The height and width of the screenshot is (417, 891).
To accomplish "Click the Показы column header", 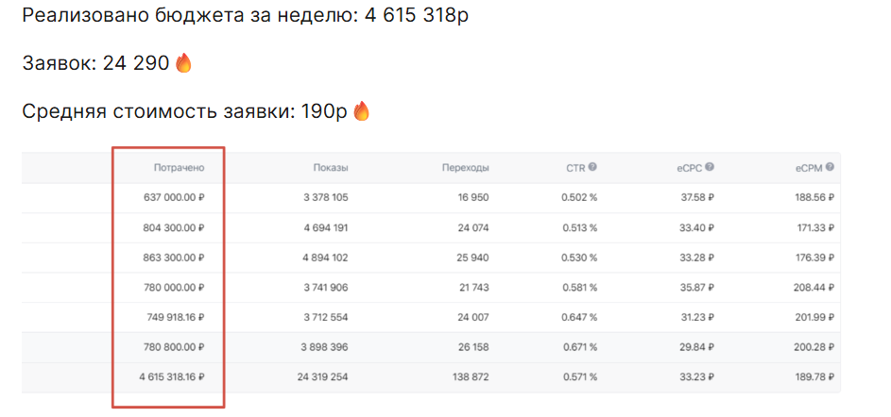I will click(331, 168).
